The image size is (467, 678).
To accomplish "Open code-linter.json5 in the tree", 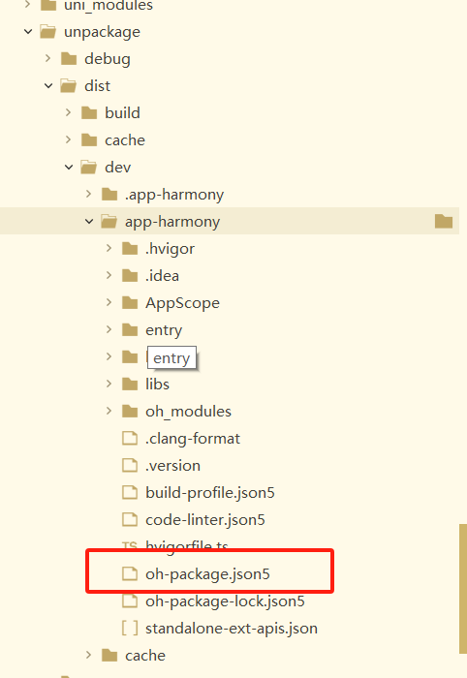I will click(205, 520).
